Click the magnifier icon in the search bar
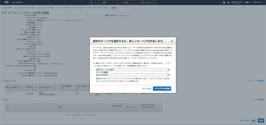The image size is (266, 125). (x=92, y=3)
